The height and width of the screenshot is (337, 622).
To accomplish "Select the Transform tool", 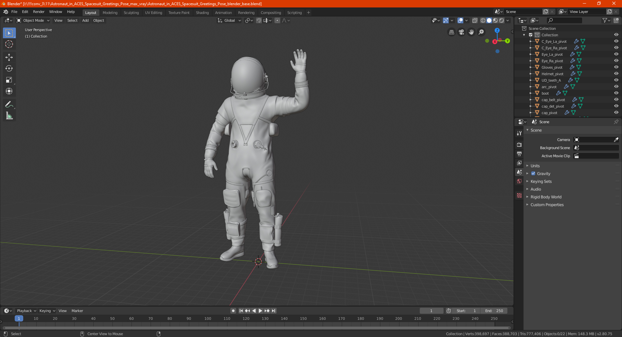I will tap(9, 91).
